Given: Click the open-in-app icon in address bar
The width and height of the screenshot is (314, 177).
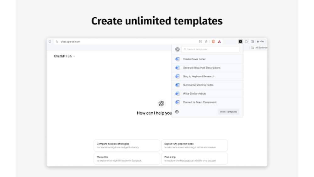Looking at the screenshot, I should click(x=200, y=41).
